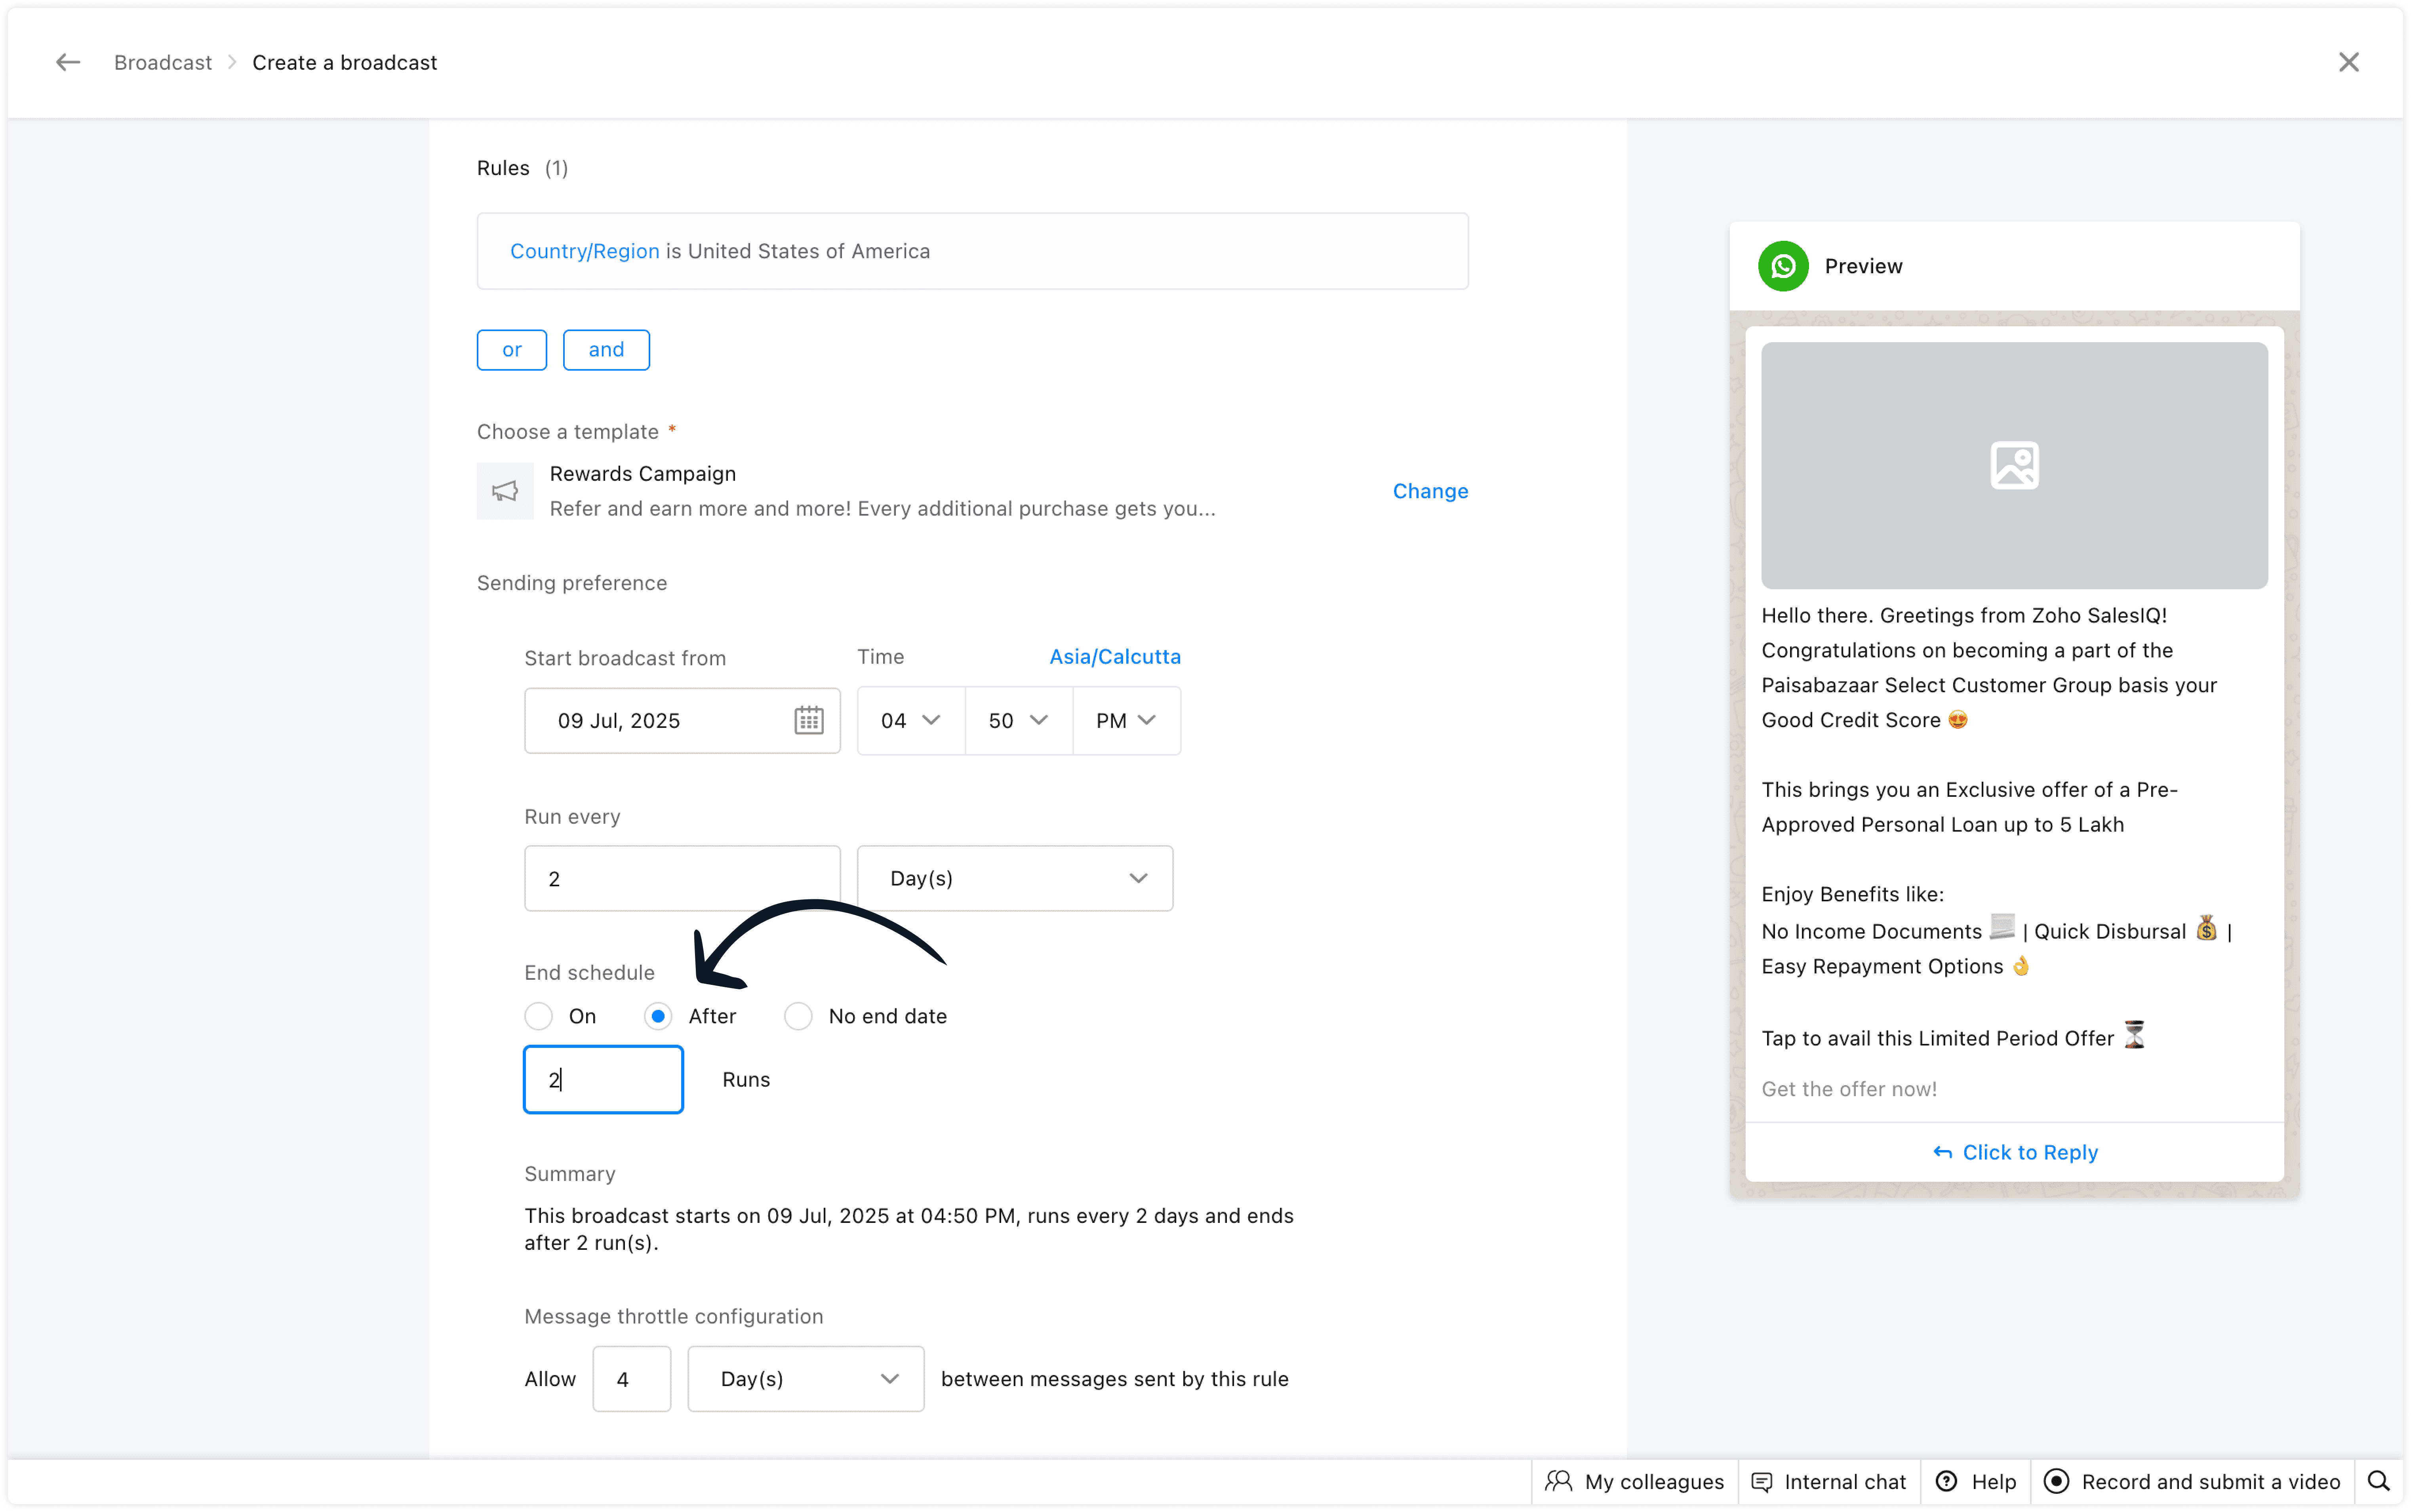Click the Runs count input field
Image resolution: width=2411 pixels, height=1512 pixels.
pos(603,1079)
